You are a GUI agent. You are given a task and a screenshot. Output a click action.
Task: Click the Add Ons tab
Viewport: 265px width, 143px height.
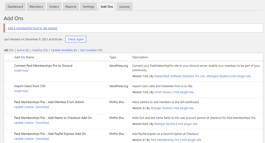pyautogui.click(x=107, y=7)
